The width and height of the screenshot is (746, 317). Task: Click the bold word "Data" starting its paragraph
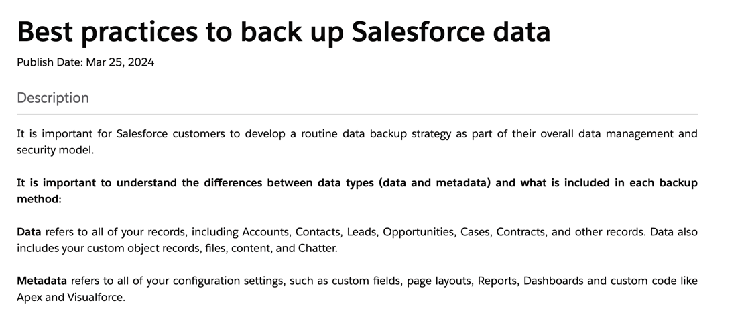click(x=29, y=232)
